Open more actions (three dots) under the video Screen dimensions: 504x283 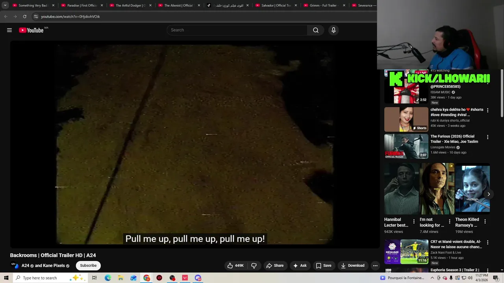(x=375, y=266)
